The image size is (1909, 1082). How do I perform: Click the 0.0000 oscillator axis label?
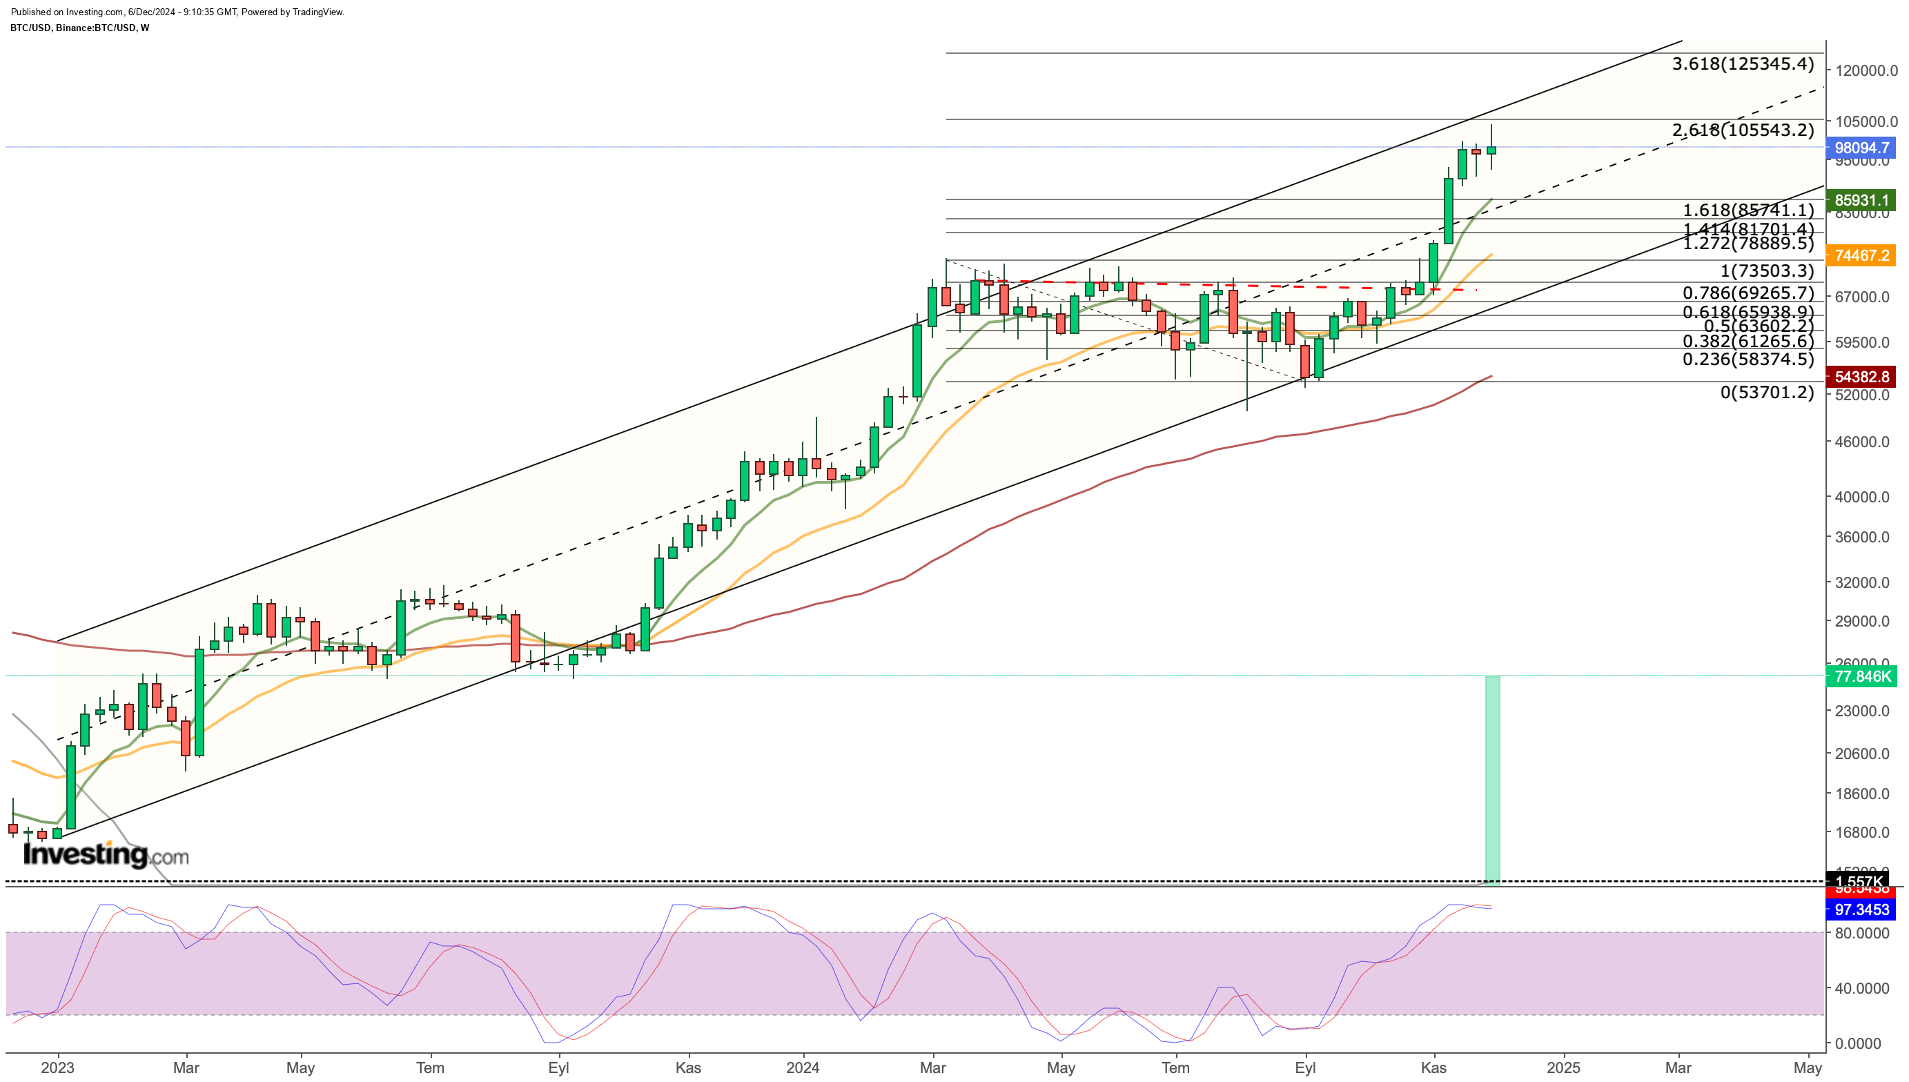(1858, 1044)
